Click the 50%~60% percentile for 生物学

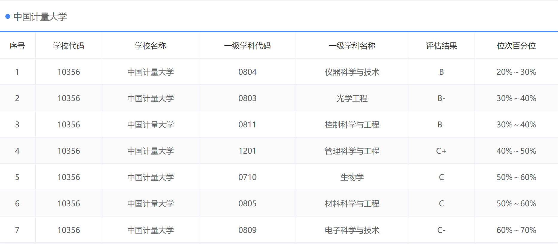[x=516, y=177]
